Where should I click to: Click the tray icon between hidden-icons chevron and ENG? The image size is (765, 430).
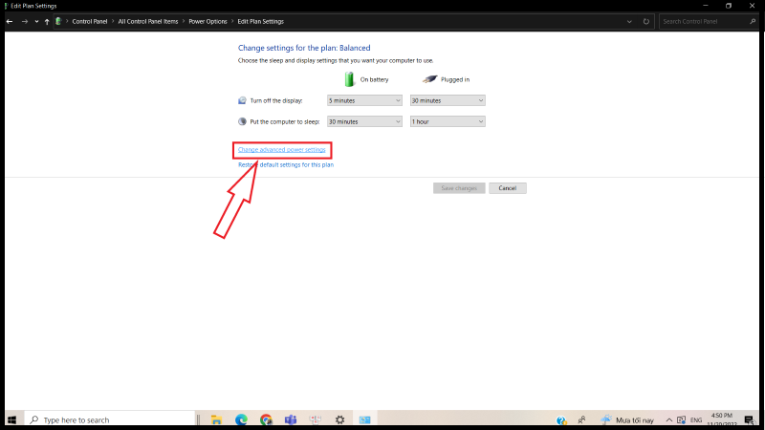click(x=682, y=419)
